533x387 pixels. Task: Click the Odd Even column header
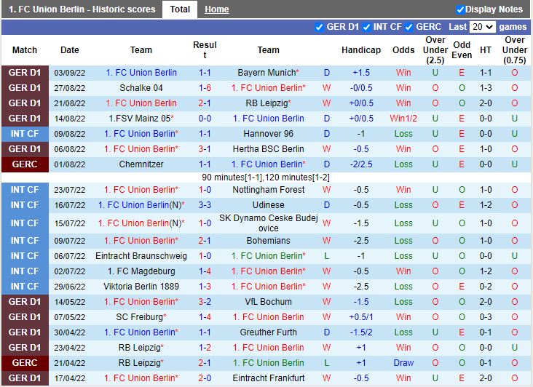[x=462, y=50]
